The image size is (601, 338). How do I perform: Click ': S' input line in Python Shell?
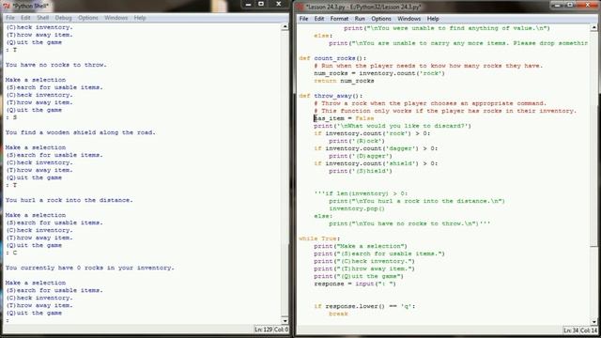coord(11,117)
